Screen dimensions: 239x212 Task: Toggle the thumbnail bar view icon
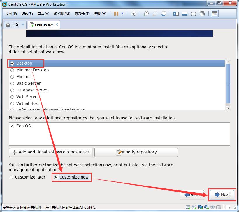(x=185, y=14)
